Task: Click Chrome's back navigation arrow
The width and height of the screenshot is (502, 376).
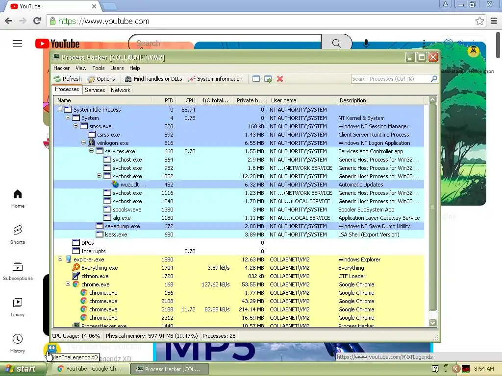Action: 9,21
